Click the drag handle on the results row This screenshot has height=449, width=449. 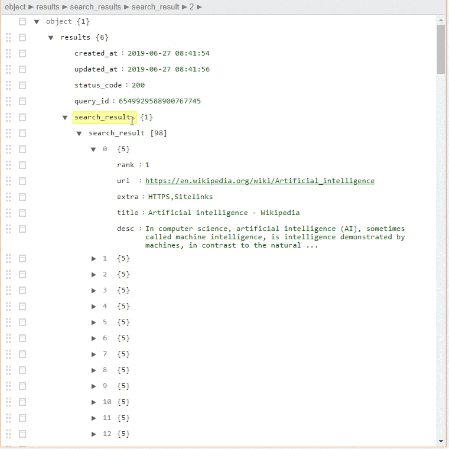tap(8, 37)
